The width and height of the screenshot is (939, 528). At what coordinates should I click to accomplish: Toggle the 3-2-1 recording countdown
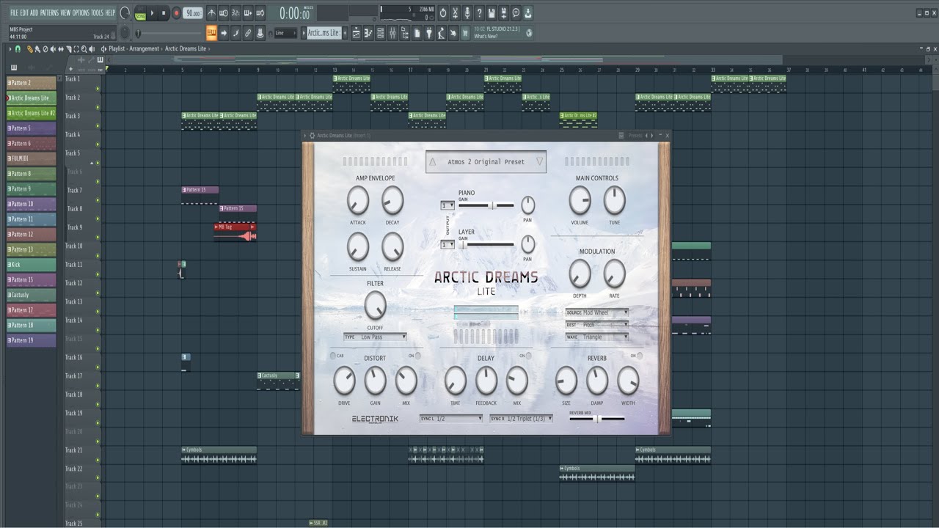[235, 12]
